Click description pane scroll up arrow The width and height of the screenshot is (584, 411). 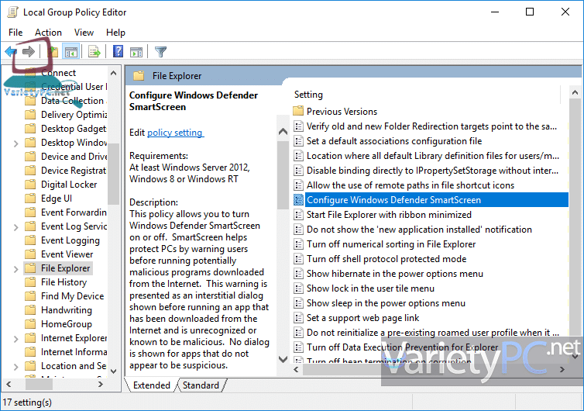click(x=283, y=131)
